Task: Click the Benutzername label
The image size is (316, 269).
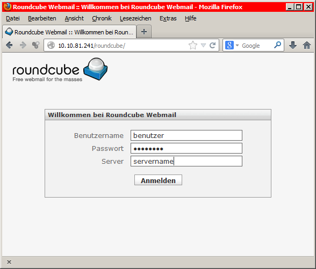Action: click(x=99, y=135)
